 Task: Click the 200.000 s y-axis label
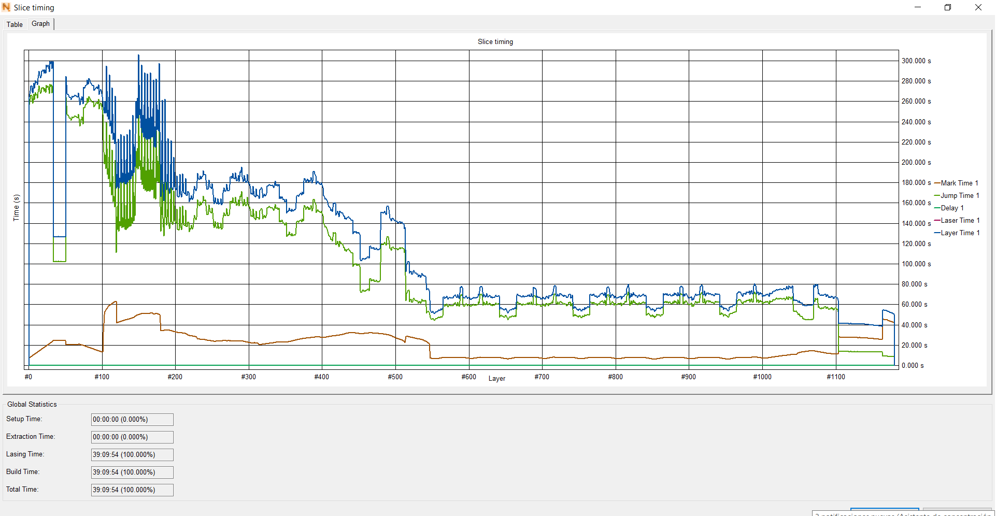click(916, 162)
